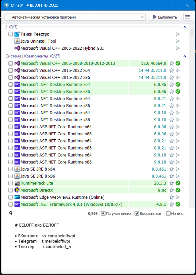The height and width of the screenshot is (275, 196).
Task: Check the Microsoft DirectX checkbox
Action: (10, 190)
